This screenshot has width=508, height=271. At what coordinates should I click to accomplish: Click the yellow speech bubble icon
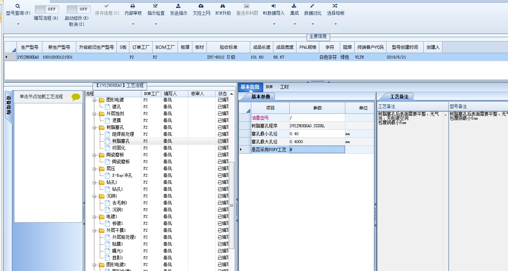(76, 97)
